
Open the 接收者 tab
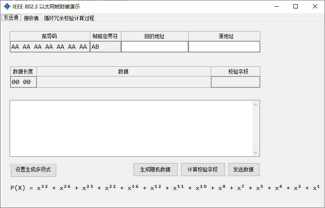(31, 18)
